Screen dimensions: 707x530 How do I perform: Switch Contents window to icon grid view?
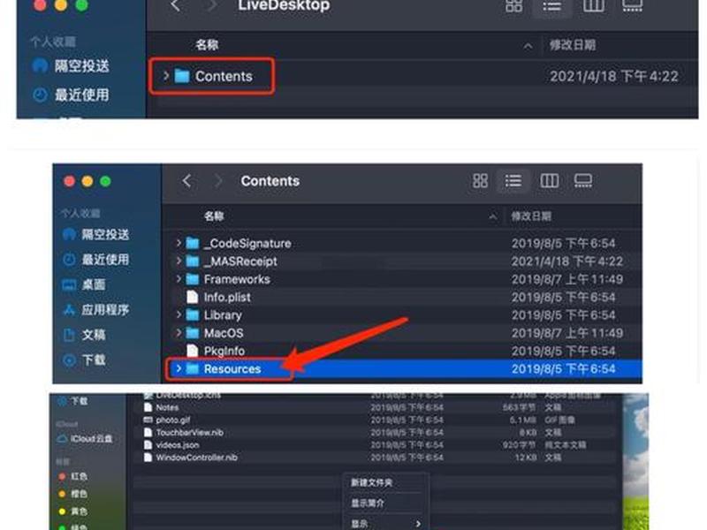(x=480, y=181)
